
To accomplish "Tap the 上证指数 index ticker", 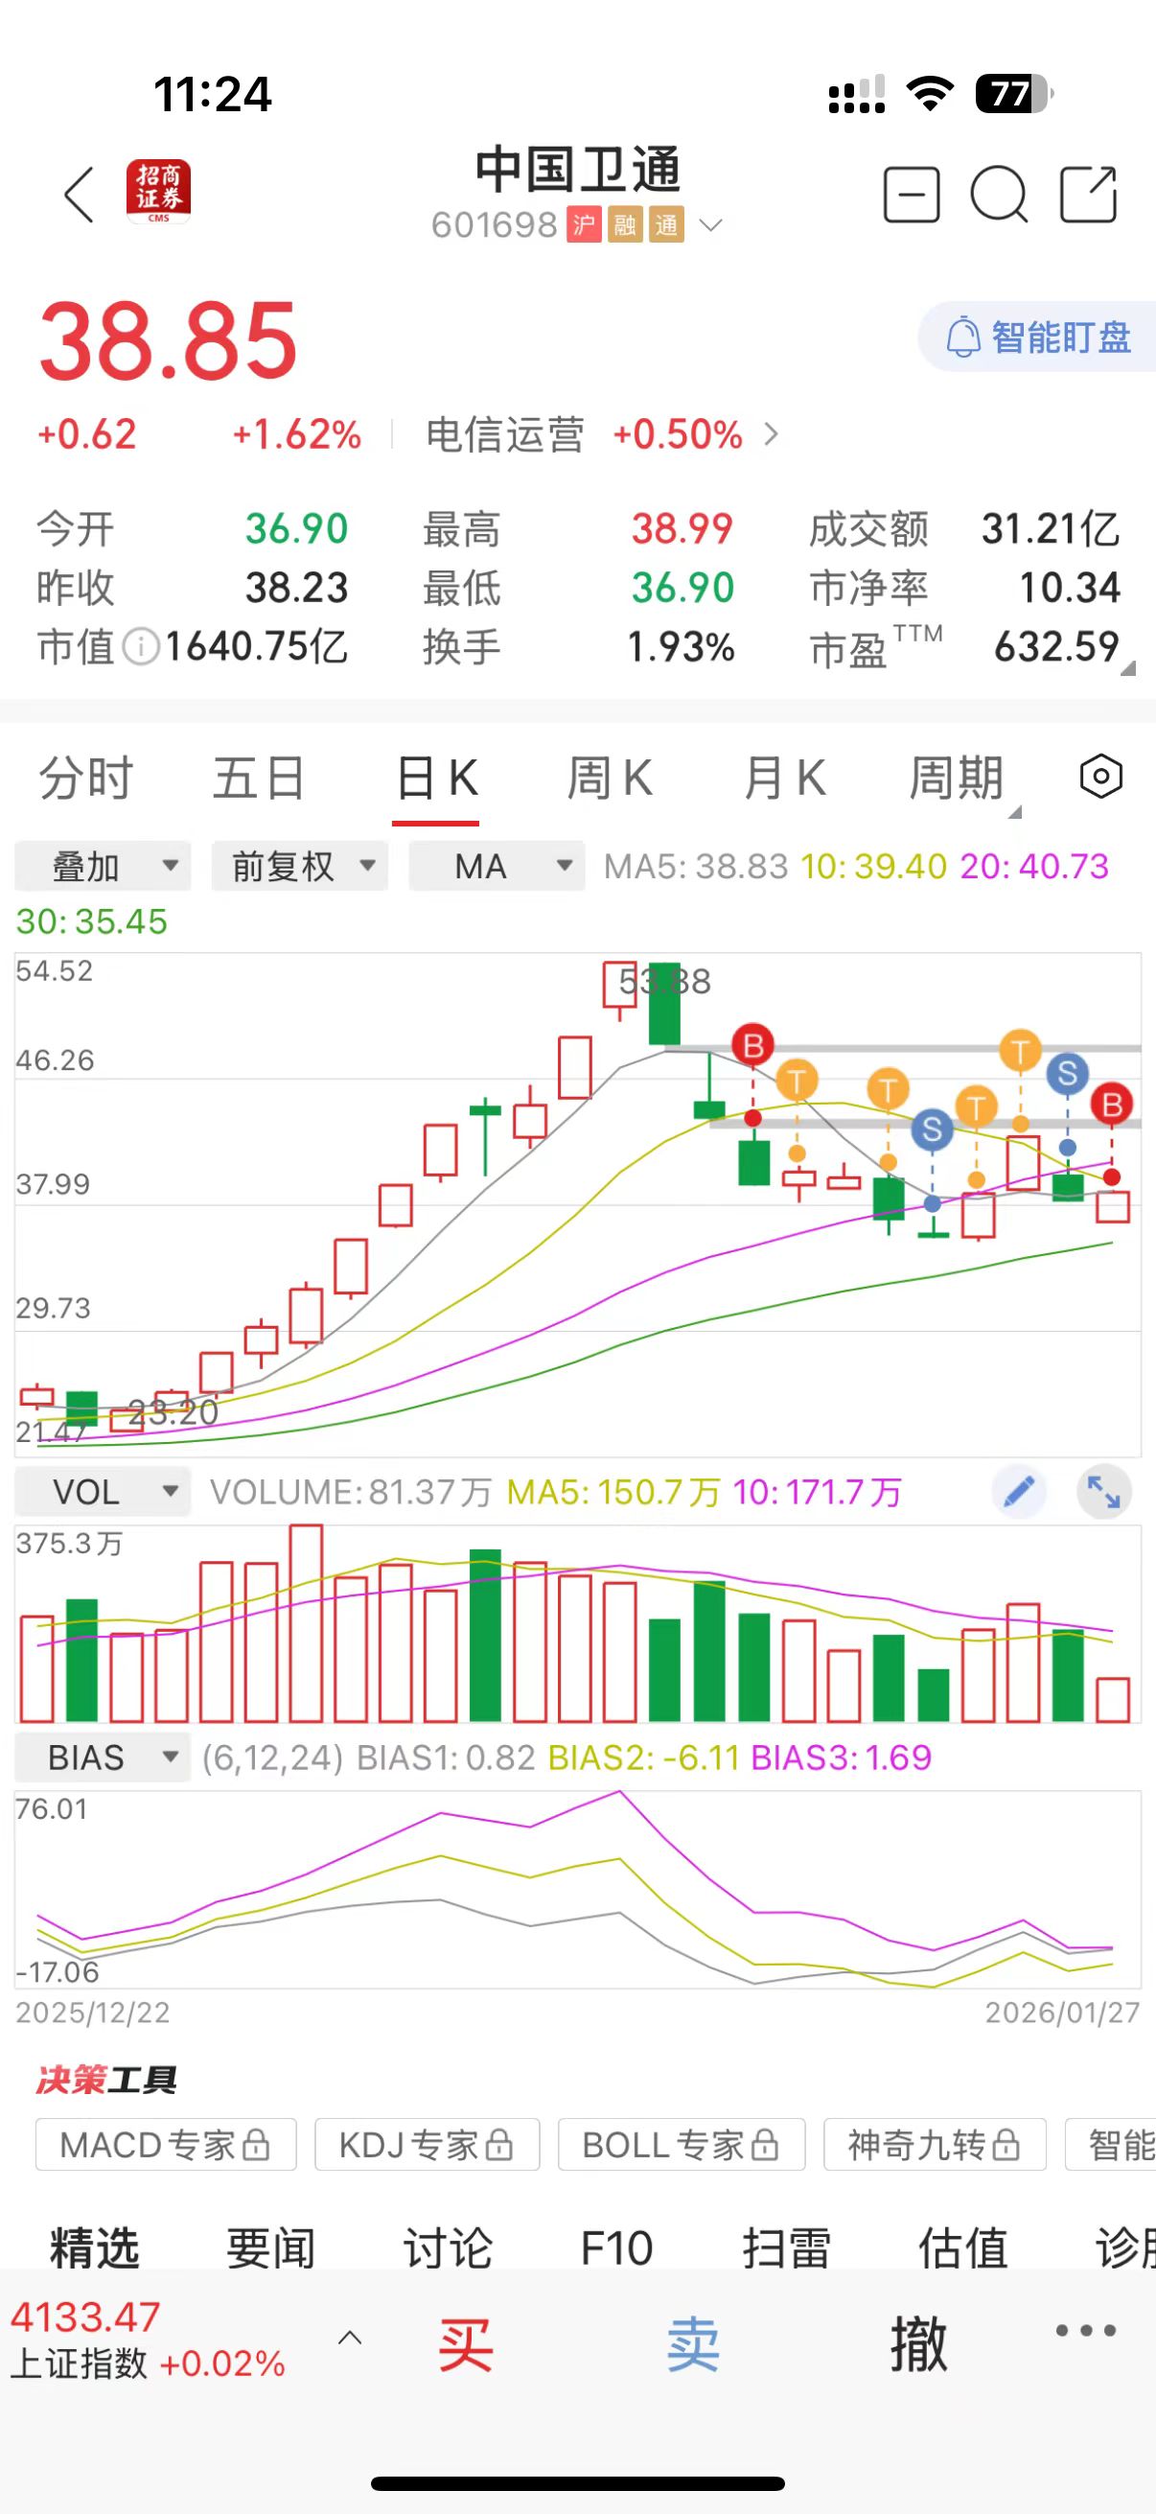I will tap(149, 2340).
